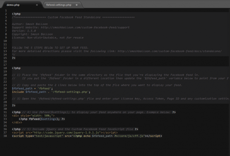Screen dimensions: 230x156
Task: Click 'FOLLOW THE 5 STEPS BELOW' comment line
Action: pos(50,48)
